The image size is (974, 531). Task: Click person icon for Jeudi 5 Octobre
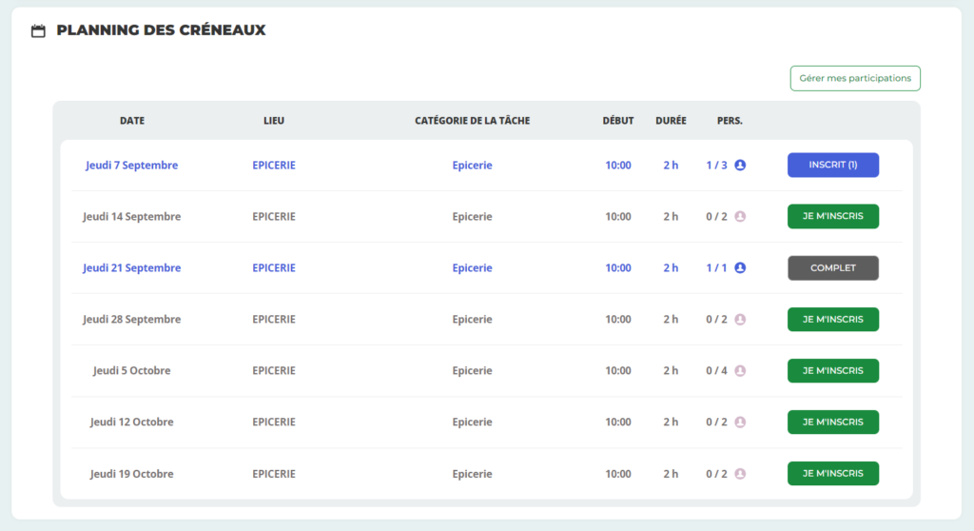(740, 371)
